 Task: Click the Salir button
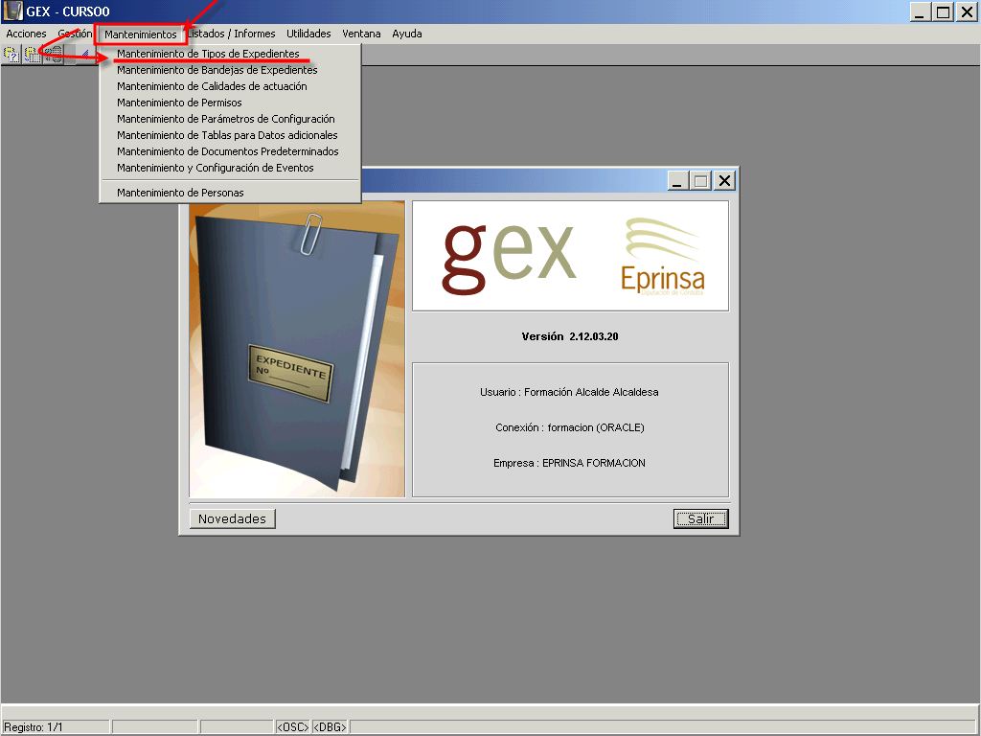click(700, 518)
